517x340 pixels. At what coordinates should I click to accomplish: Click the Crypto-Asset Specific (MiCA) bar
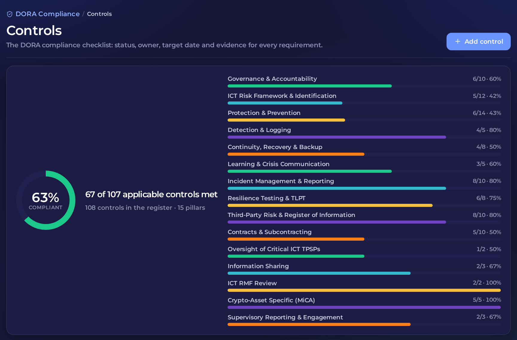click(x=364, y=307)
